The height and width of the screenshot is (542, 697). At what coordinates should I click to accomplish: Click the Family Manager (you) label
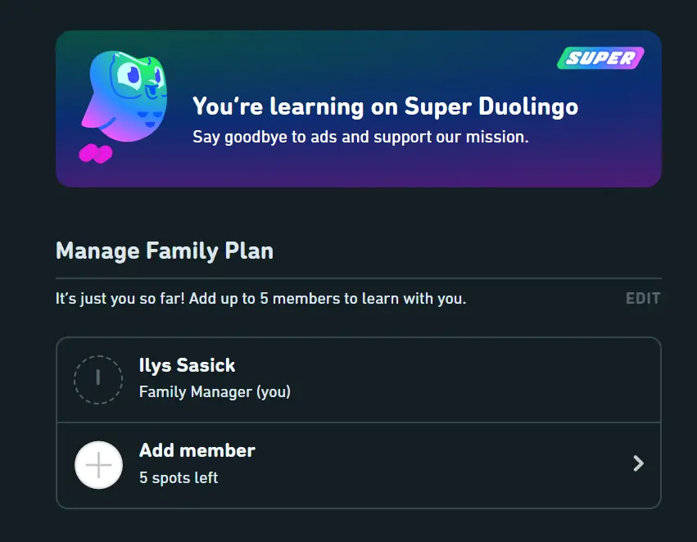click(x=215, y=392)
